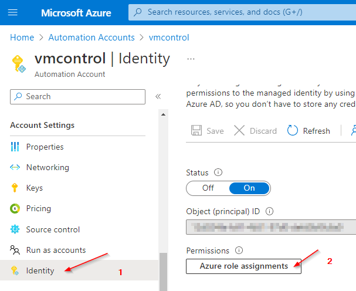Click the Networking arrows icon
Image resolution: width=356 pixels, height=291 pixels.
pos(15,167)
